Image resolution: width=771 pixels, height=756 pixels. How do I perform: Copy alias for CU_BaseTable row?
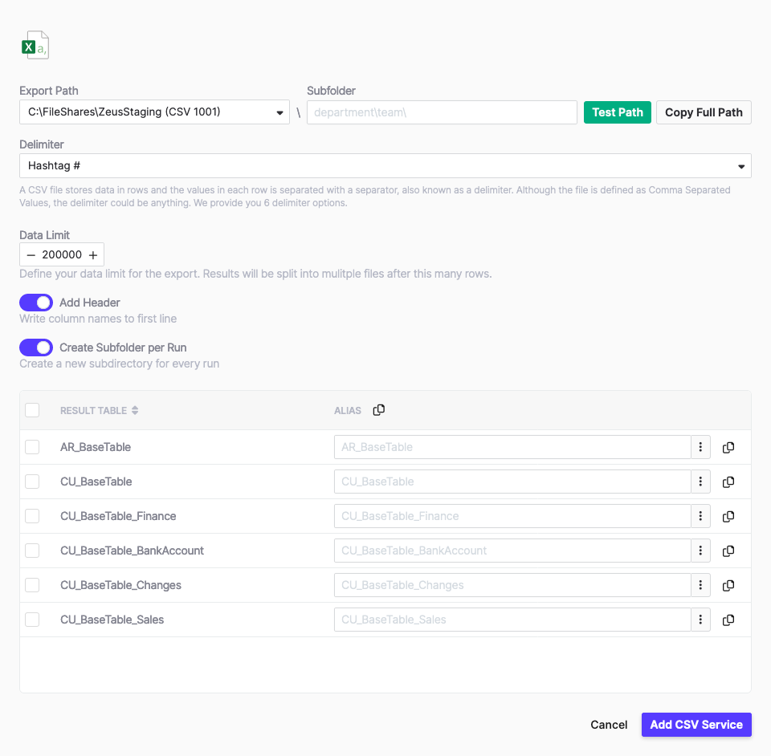coord(728,482)
